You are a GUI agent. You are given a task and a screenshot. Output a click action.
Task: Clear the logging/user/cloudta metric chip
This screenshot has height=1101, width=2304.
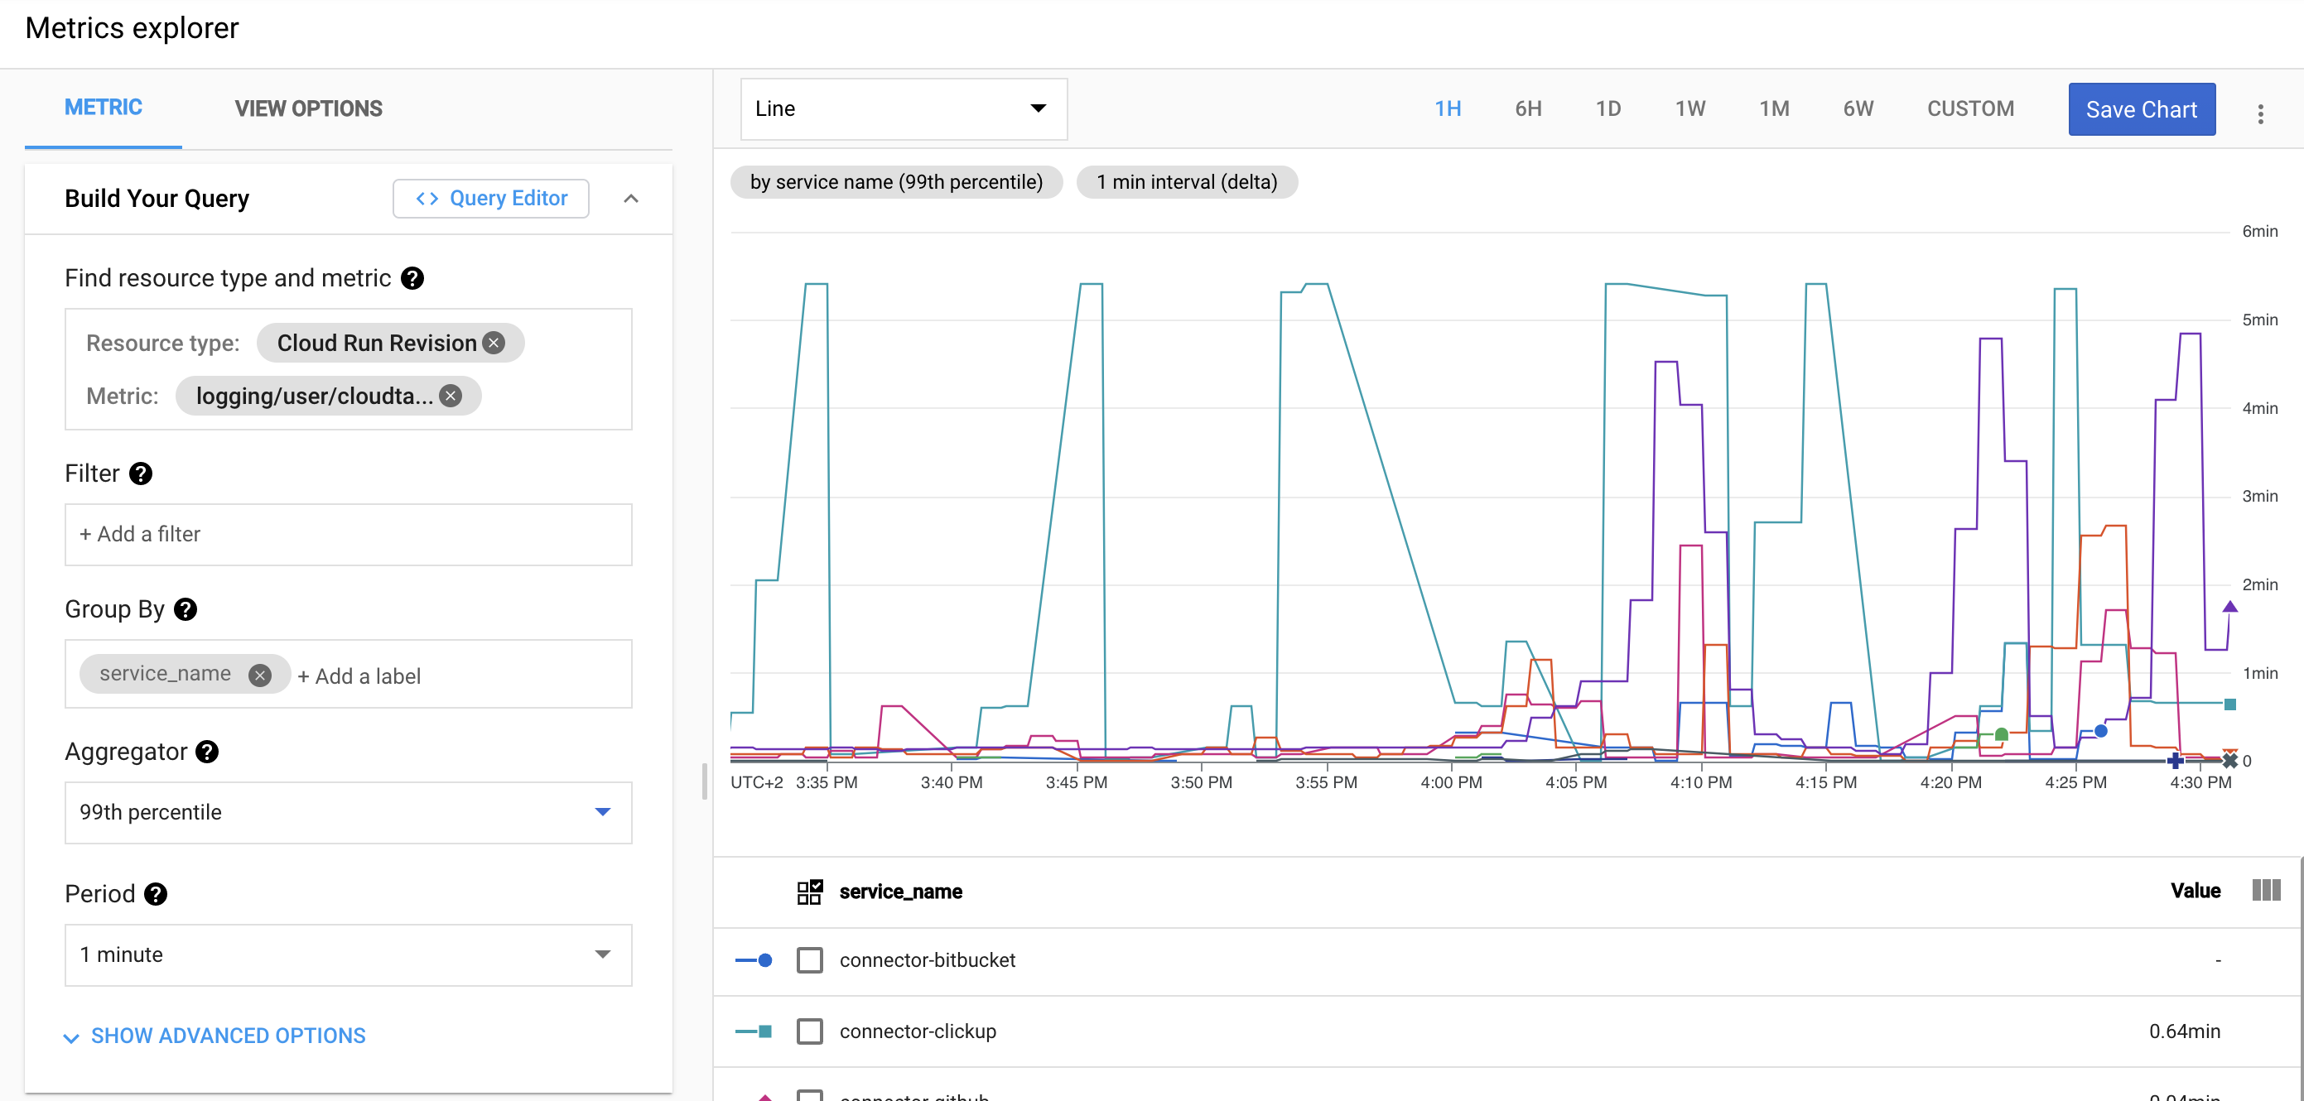click(451, 396)
